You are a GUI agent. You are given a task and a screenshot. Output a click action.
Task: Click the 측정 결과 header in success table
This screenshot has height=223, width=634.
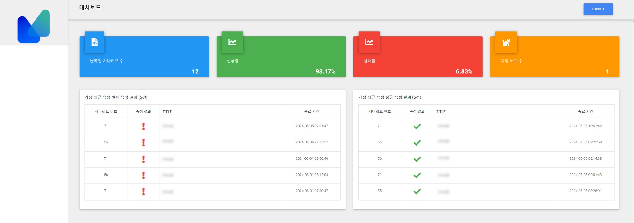click(417, 112)
